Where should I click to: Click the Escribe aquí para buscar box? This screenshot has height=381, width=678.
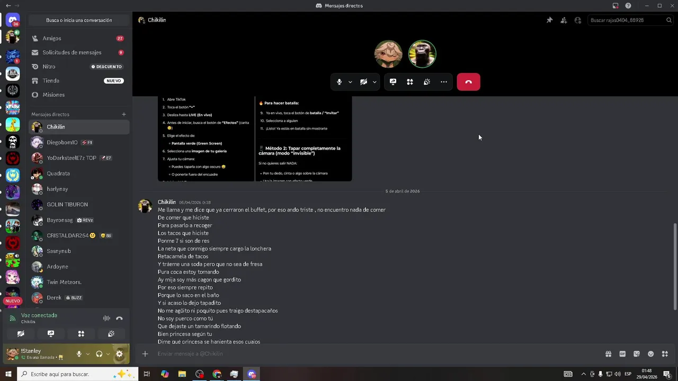[x=77, y=374]
